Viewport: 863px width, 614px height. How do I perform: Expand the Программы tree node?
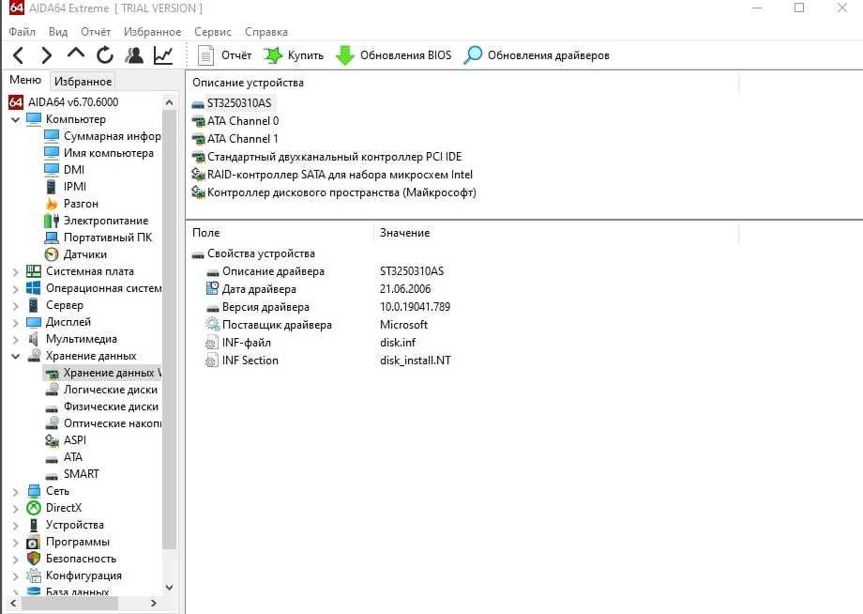click(x=15, y=543)
